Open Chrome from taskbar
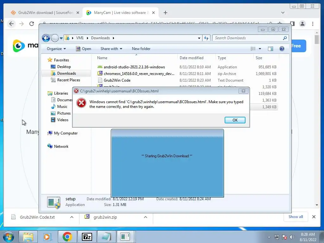The image size is (324, 243). [67, 237]
